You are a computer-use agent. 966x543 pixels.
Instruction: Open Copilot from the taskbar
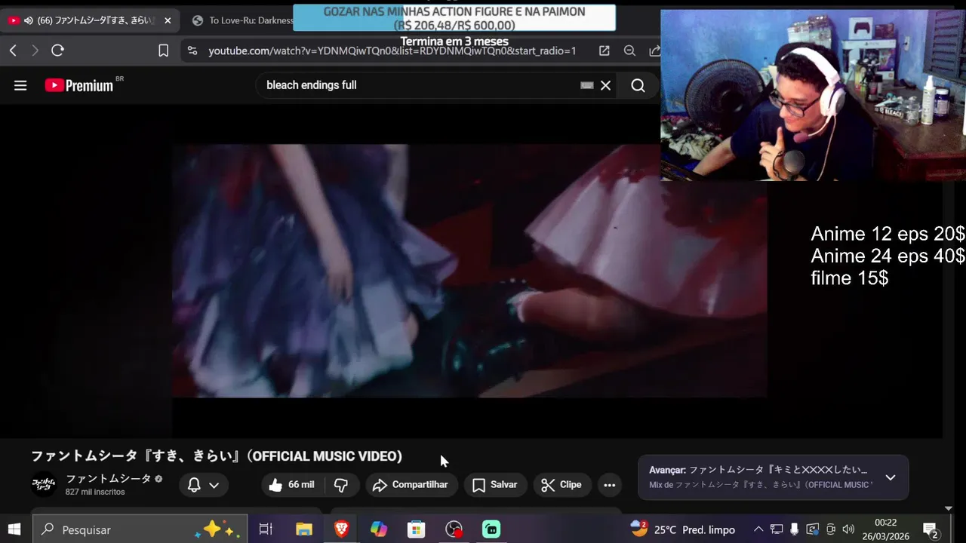[x=379, y=529]
